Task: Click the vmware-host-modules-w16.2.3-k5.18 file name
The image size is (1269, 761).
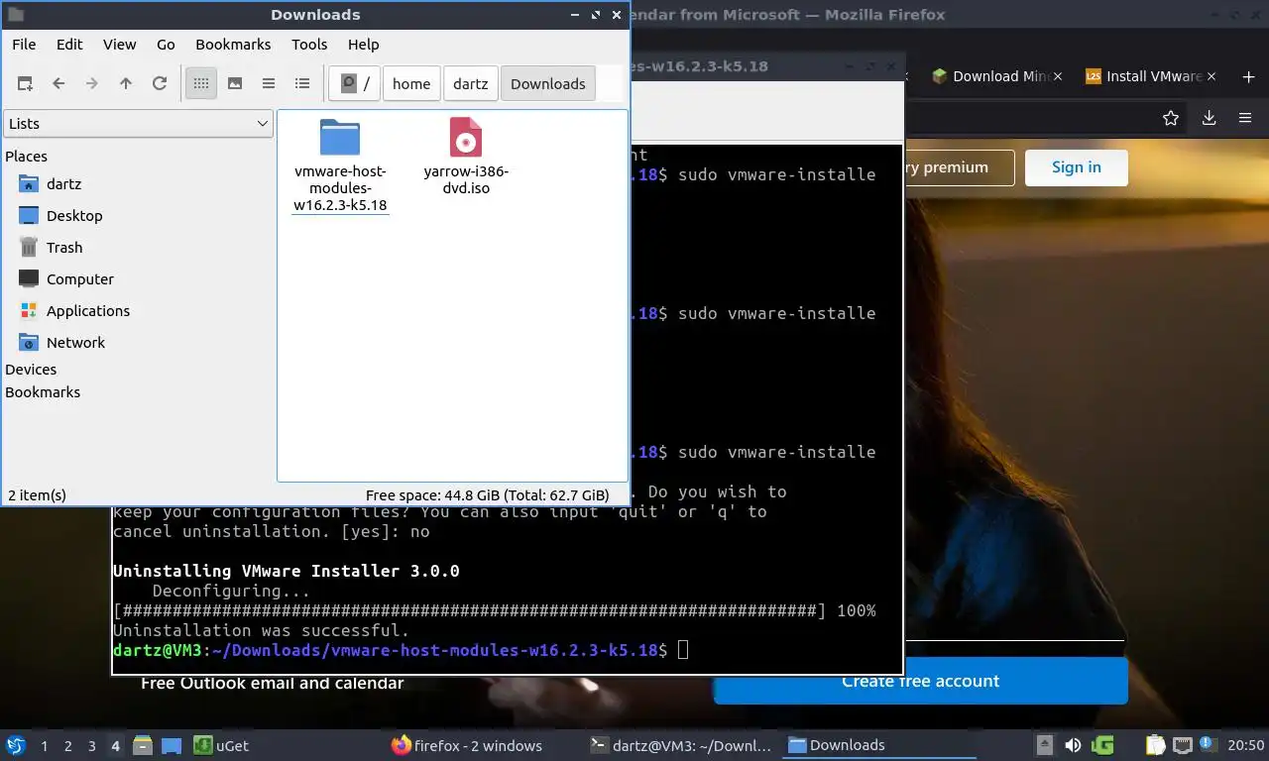Action: tap(340, 188)
